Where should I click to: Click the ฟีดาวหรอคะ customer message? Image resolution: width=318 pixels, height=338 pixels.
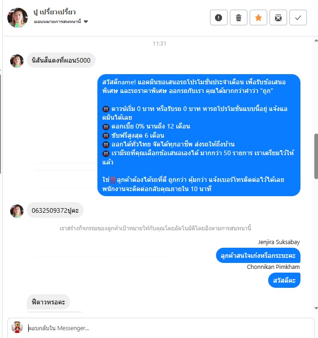click(48, 302)
